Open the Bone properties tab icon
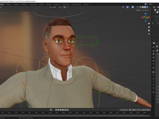 coord(153,85)
